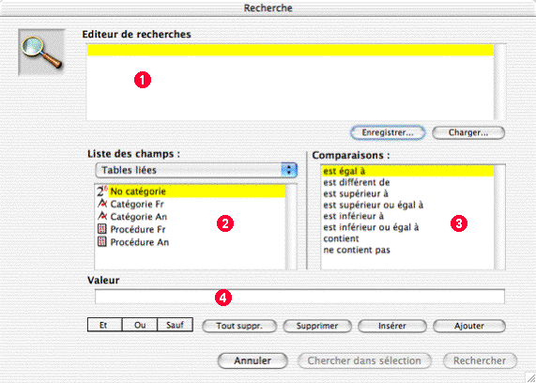Image resolution: width=536 pixels, height=383 pixels.
Task: Click the text field icon beside Catégorie An
Action: (102, 216)
